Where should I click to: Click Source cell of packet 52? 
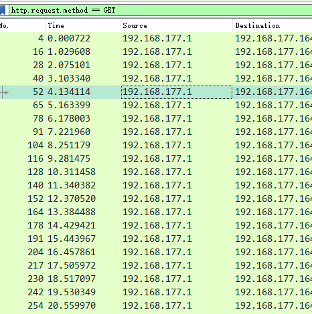point(177,92)
